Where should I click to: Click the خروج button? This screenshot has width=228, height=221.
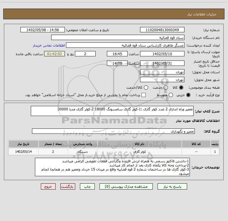48,187
